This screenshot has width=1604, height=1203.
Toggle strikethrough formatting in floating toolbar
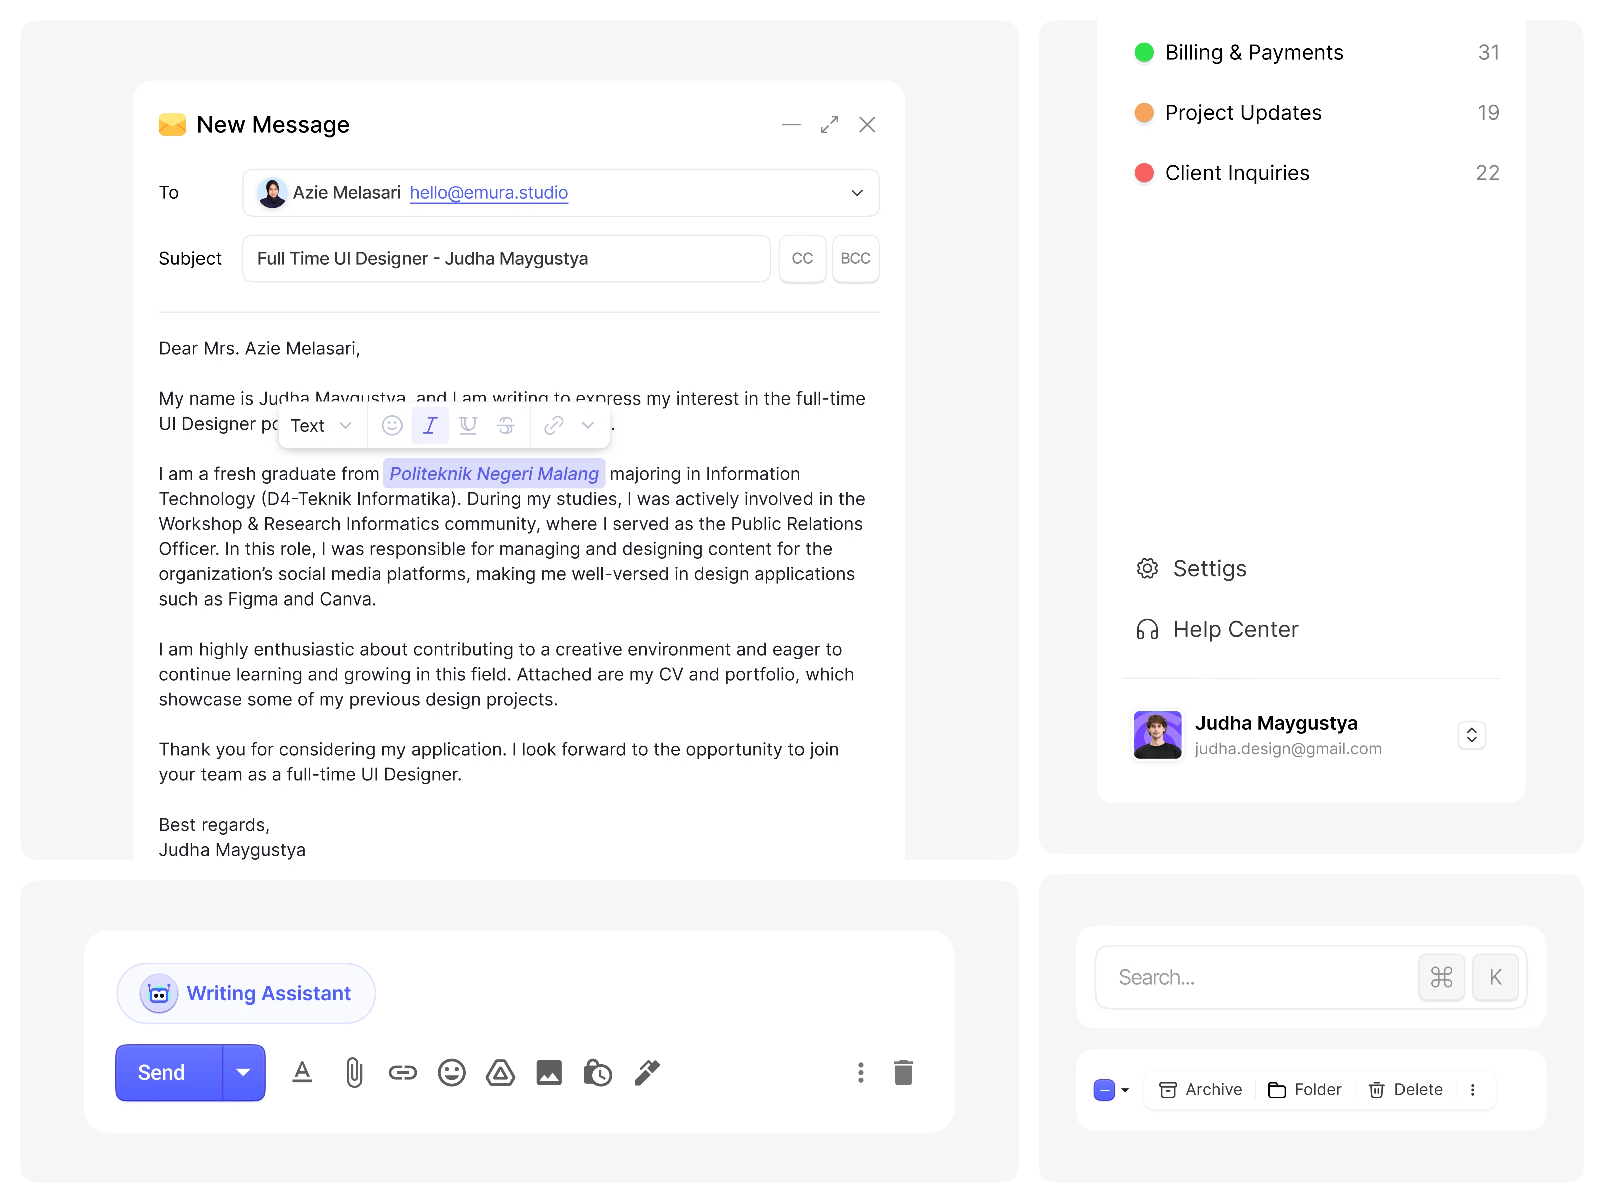pos(506,425)
